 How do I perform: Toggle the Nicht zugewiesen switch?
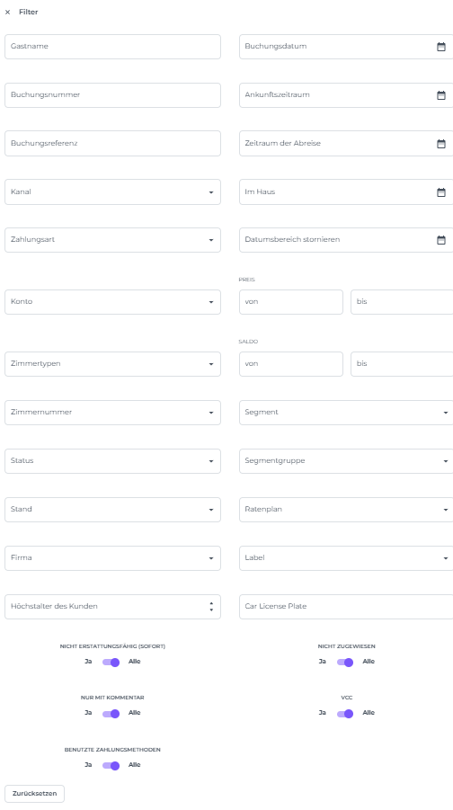345,663
